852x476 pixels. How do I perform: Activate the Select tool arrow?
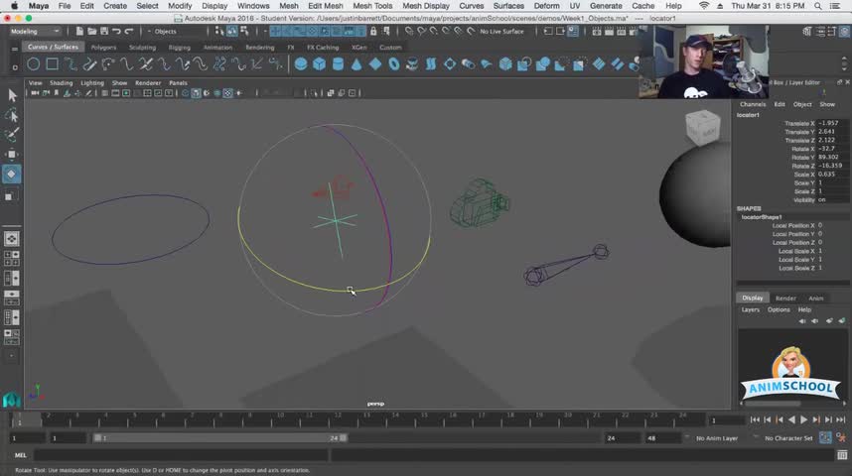click(12, 95)
